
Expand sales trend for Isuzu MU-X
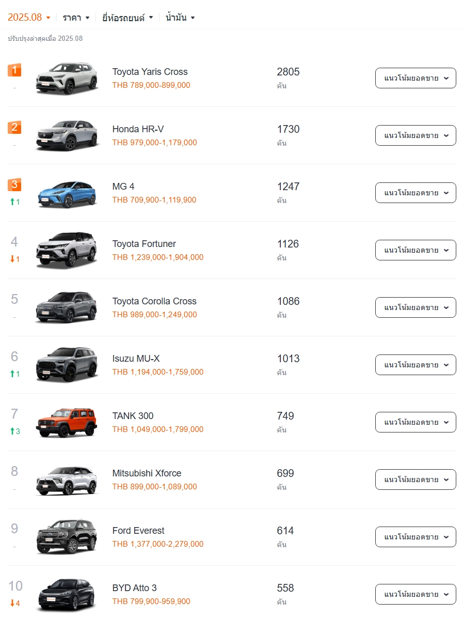416,365
